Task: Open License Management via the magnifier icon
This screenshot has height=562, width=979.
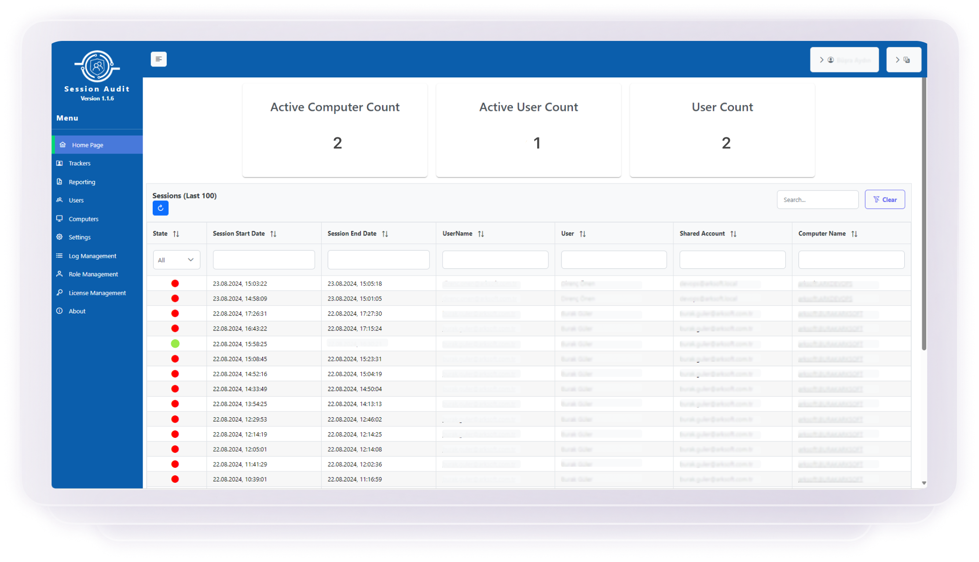Action: pyautogui.click(x=60, y=292)
